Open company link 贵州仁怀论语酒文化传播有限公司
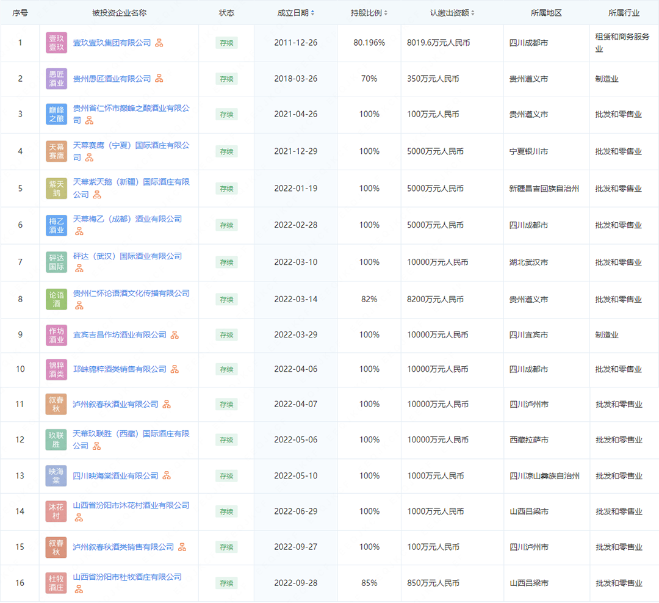Viewport: 659px width, 603px height. pyautogui.click(x=131, y=294)
